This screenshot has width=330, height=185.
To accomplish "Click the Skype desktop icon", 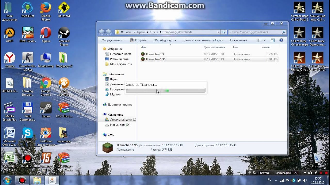I will click(x=28, y=135).
